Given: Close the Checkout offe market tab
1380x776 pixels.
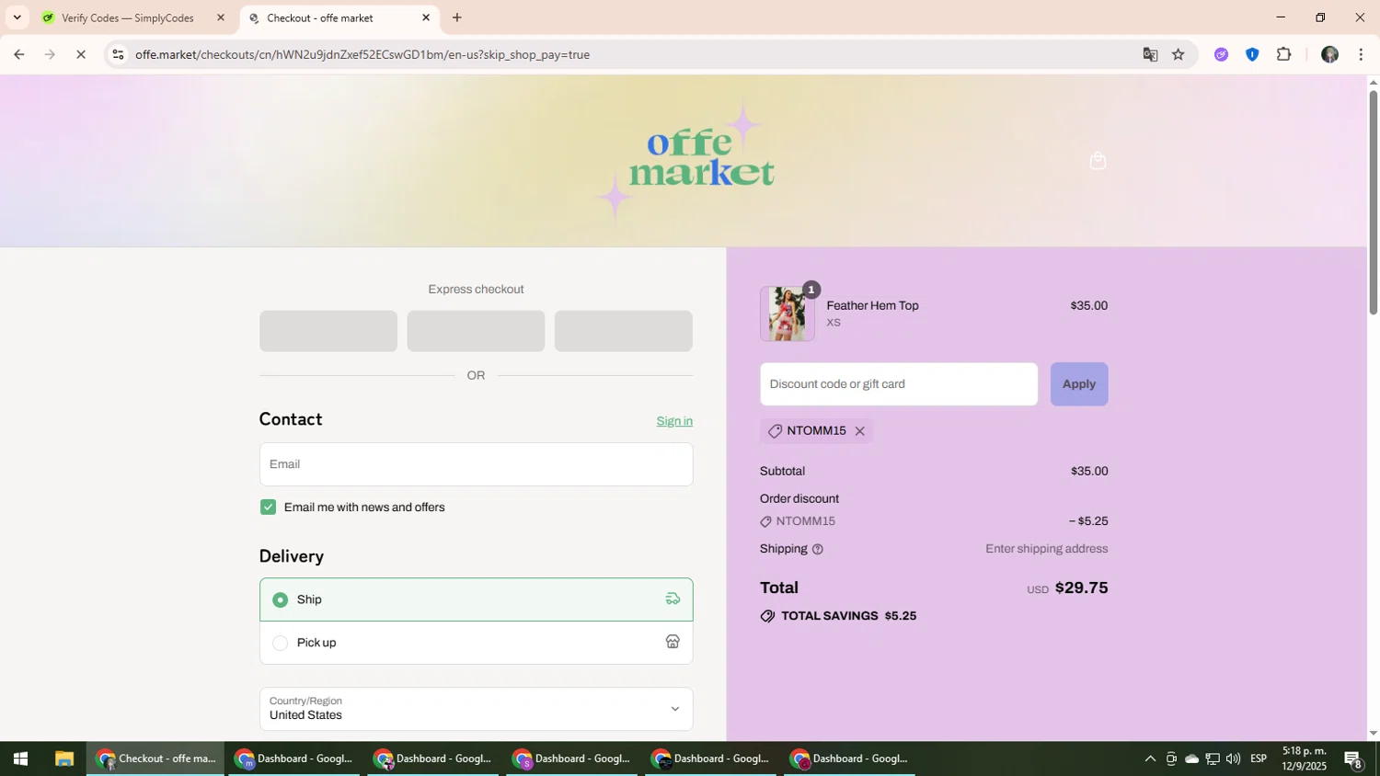Looking at the screenshot, I should (426, 17).
